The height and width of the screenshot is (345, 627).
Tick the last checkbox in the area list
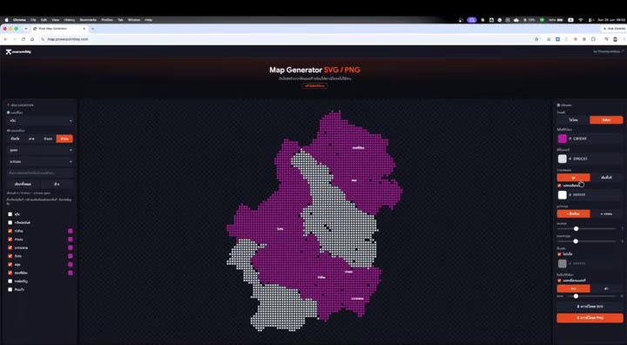pyautogui.click(x=10, y=289)
